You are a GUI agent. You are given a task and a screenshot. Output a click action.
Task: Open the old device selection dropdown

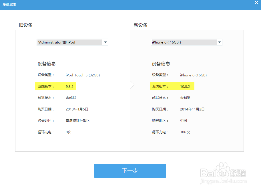(x=72, y=42)
